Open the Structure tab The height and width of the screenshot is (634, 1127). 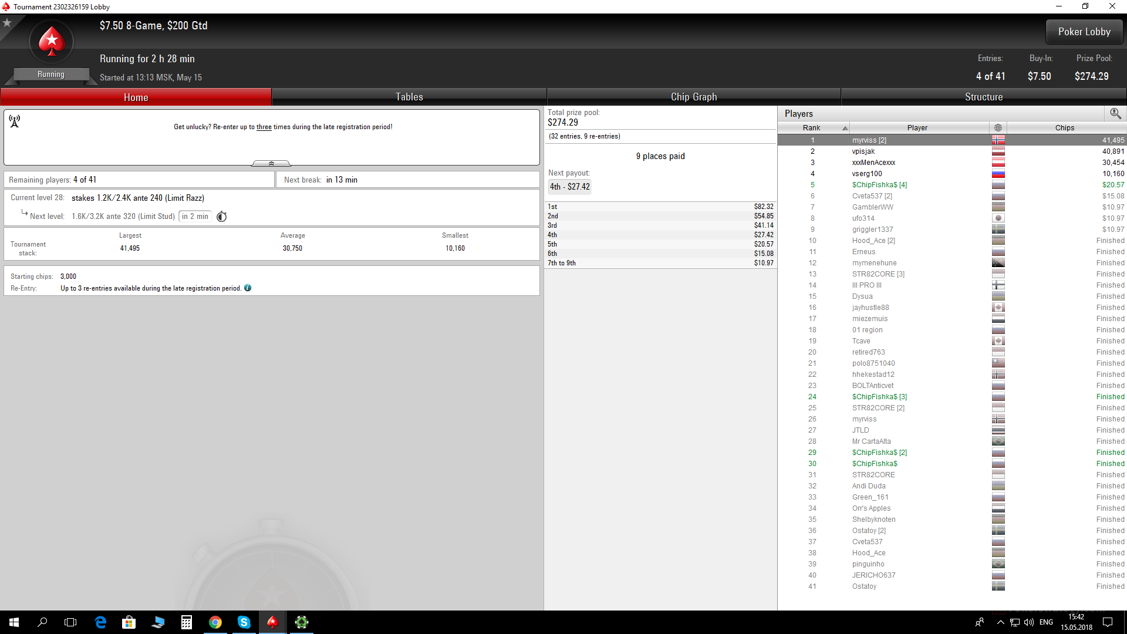(x=984, y=97)
